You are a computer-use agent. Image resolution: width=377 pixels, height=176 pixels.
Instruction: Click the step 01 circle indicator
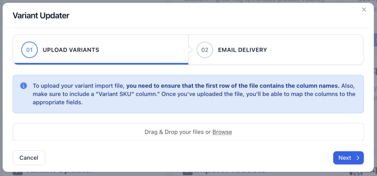point(29,50)
